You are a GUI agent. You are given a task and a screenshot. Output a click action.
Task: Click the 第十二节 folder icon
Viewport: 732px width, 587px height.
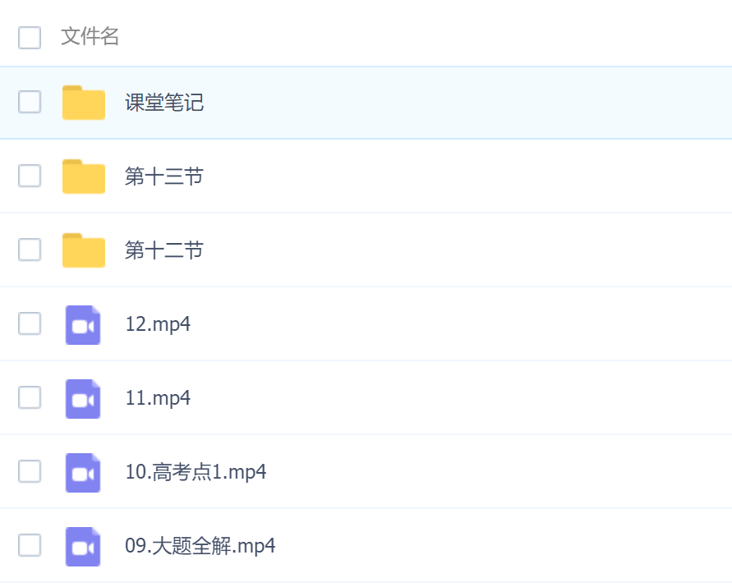(x=83, y=250)
